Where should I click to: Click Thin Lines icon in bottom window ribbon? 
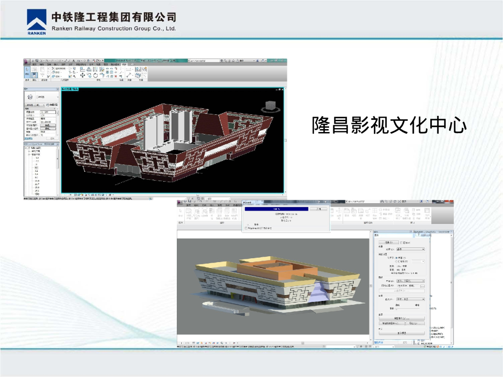(212, 211)
